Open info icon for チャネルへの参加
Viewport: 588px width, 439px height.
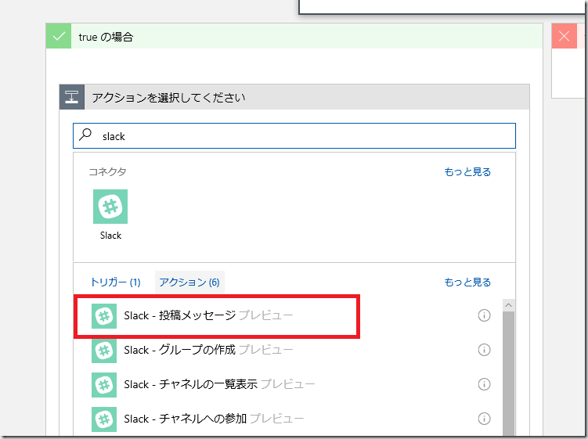484,419
